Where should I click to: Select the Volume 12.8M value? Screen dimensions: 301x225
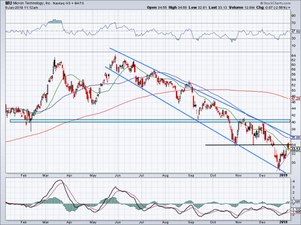point(242,7)
